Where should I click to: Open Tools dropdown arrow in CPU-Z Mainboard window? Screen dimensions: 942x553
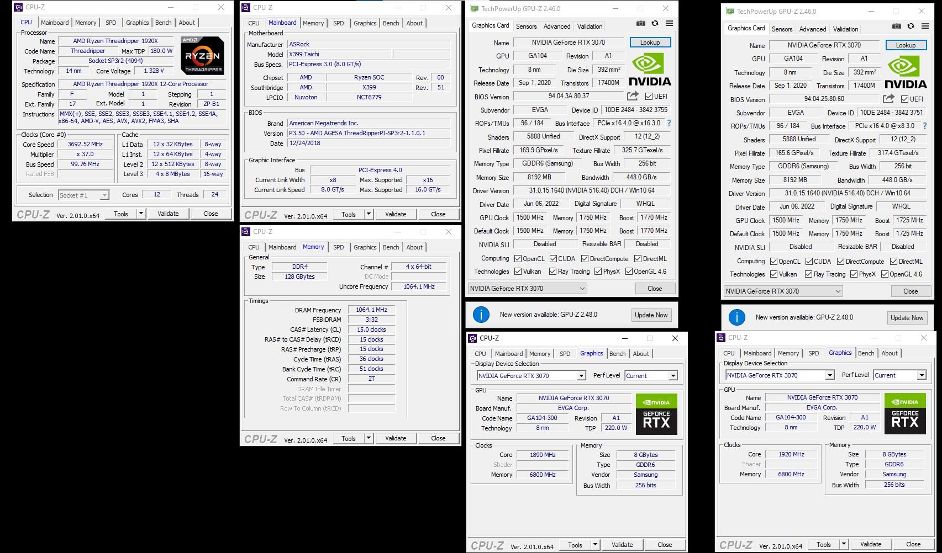369,214
